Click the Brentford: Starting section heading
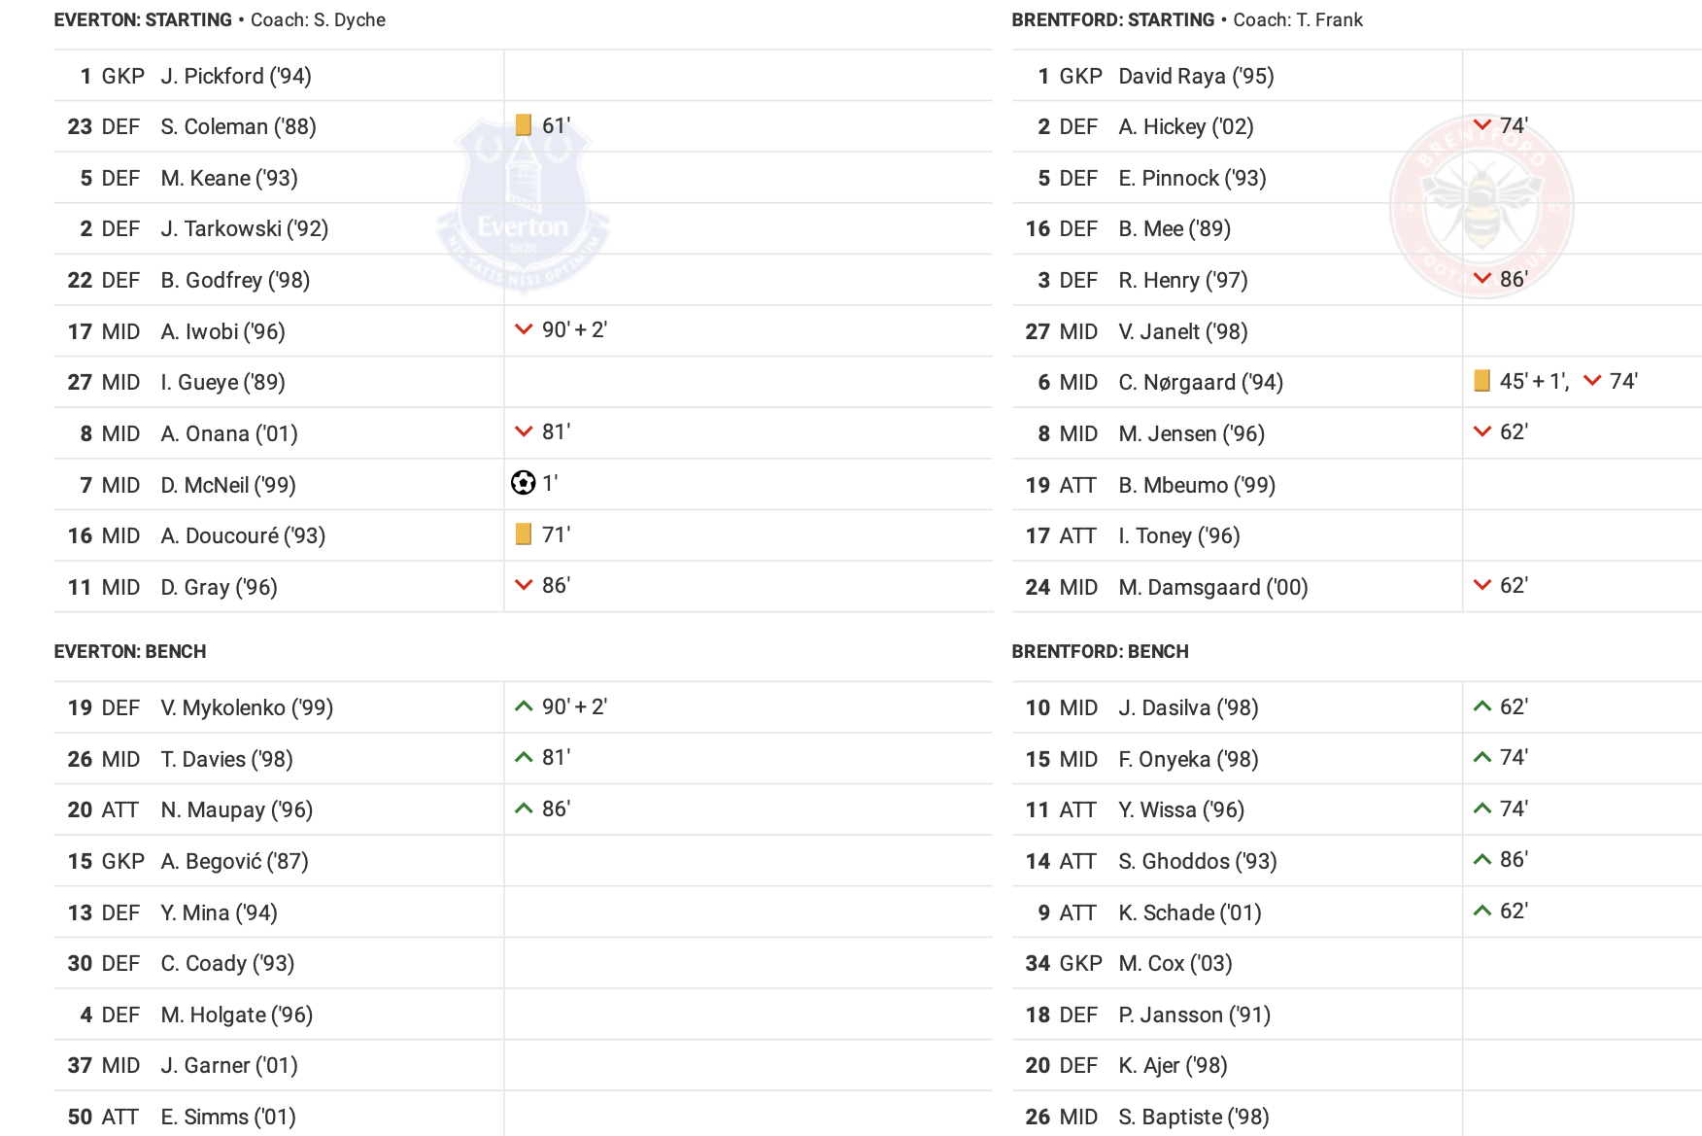The width and height of the screenshot is (1702, 1136). click(1113, 19)
